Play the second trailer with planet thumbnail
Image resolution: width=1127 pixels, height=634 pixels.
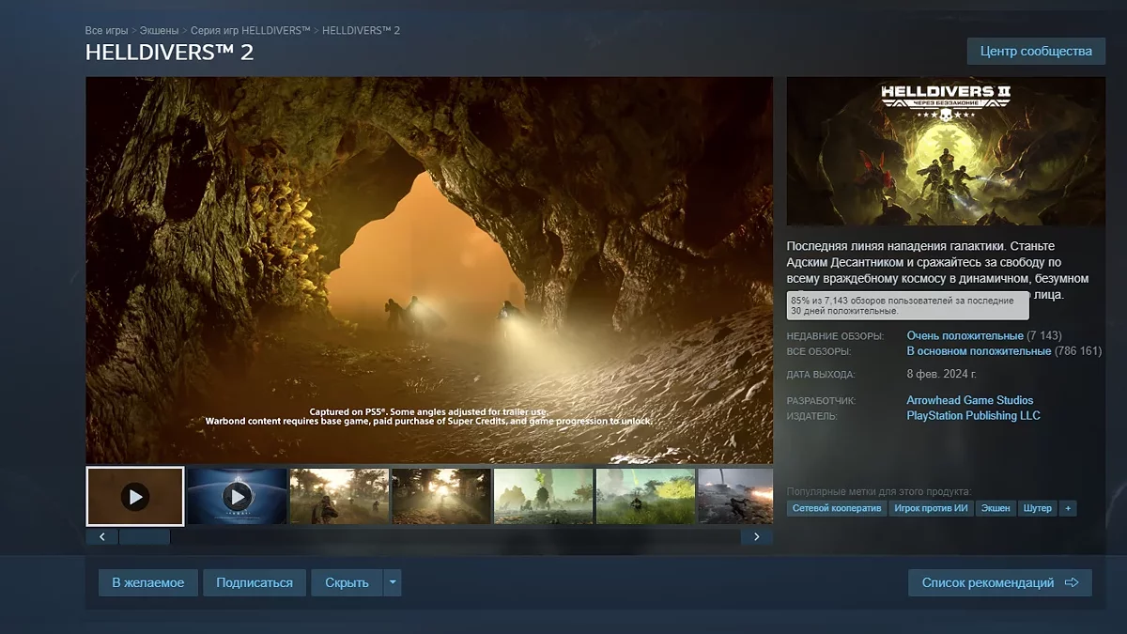(x=237, y=496)
